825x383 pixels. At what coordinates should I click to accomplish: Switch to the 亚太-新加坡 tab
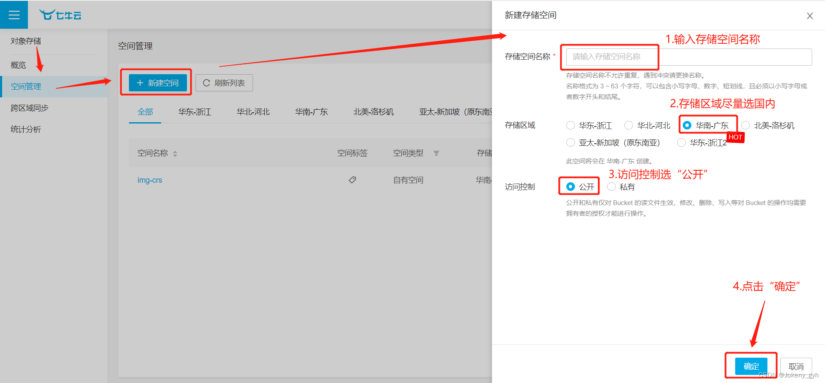tap(455, 112)
